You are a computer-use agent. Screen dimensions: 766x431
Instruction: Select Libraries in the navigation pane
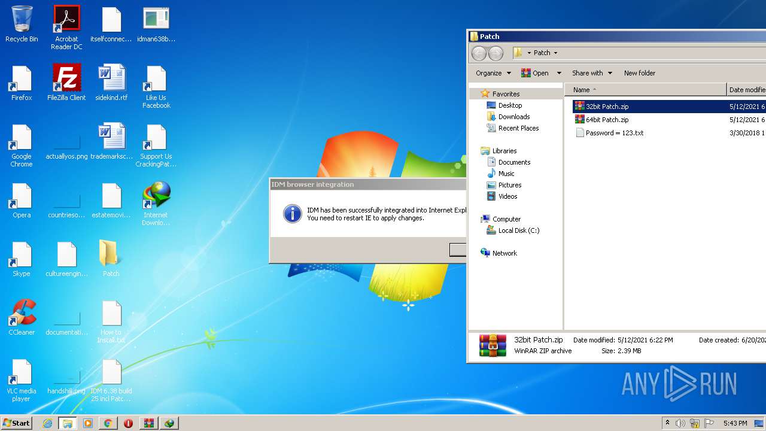[x=504, y=151]
